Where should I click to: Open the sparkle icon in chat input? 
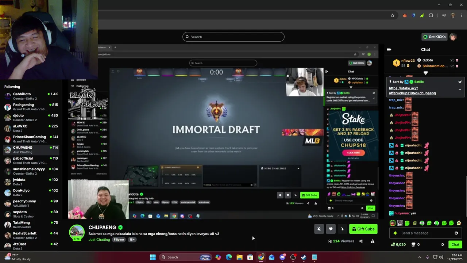pos(395,233)
